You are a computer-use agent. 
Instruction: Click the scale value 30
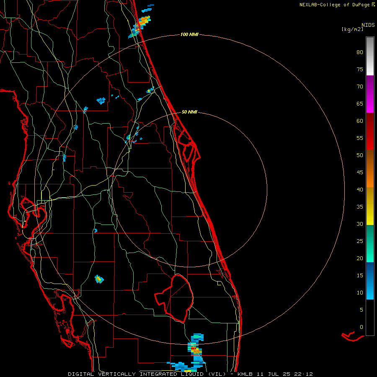(x=360, y=224)
